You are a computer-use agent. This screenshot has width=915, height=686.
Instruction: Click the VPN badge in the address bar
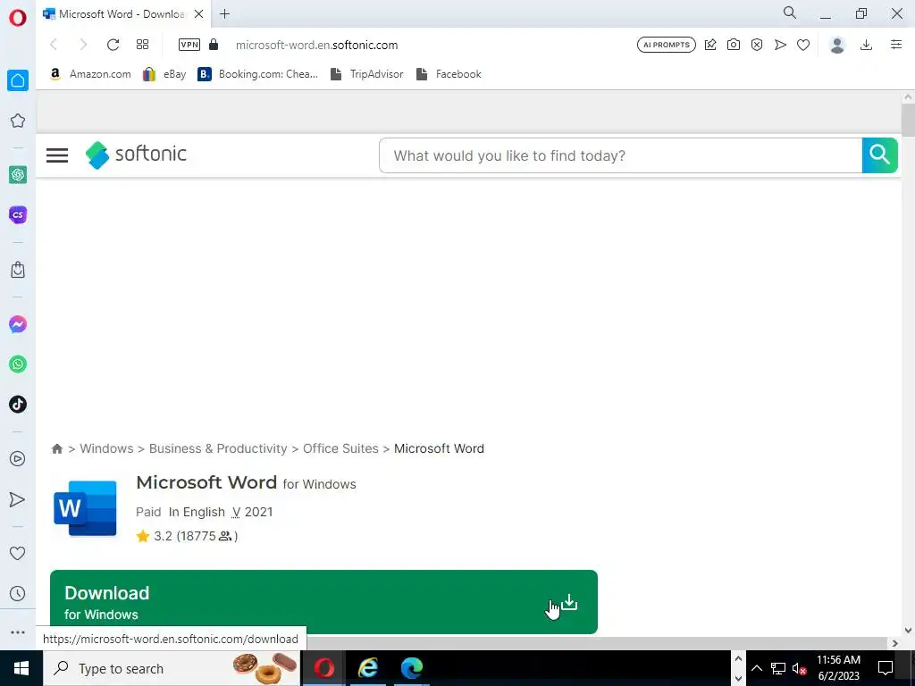(x=189, y=45)
